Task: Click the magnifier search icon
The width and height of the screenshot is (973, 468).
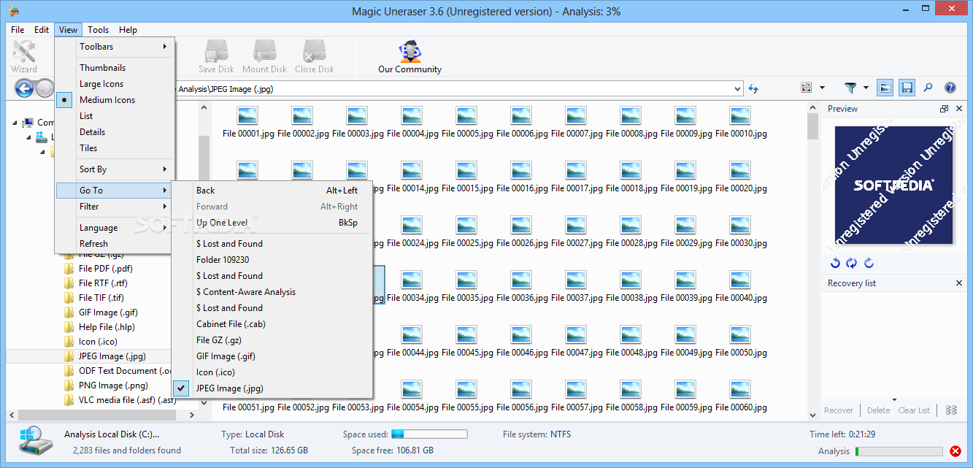Action: coord(928,88)
